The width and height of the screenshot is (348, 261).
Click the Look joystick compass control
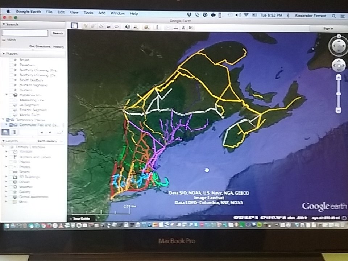pyautogui.click(x=339, y=46)
